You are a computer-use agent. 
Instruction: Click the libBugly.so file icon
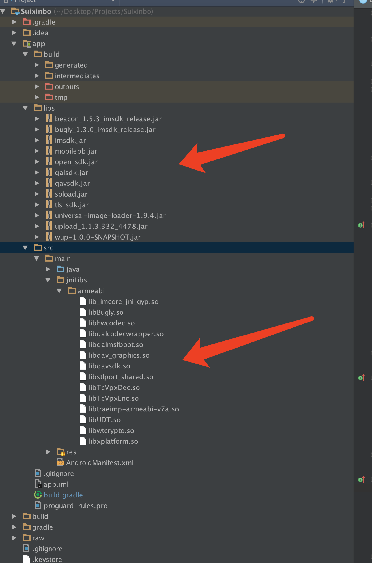click(83, 312)
